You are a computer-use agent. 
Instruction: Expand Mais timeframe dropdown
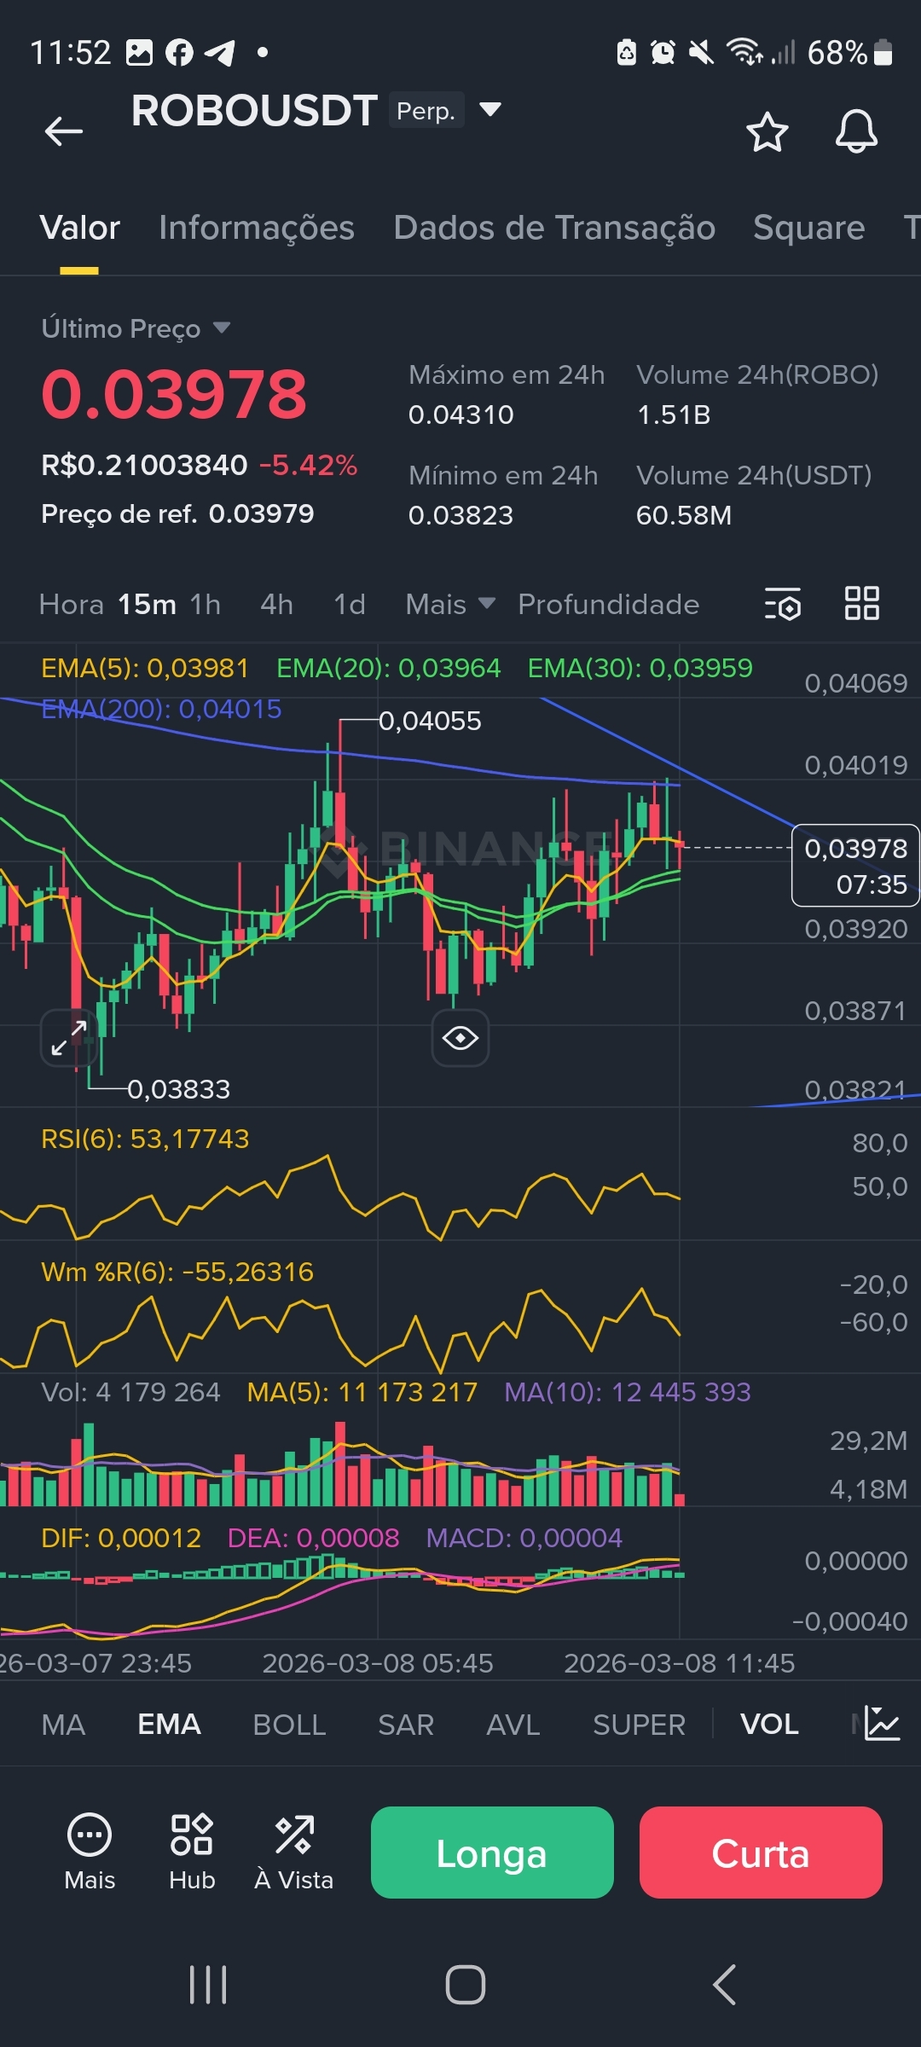[450, 604]
